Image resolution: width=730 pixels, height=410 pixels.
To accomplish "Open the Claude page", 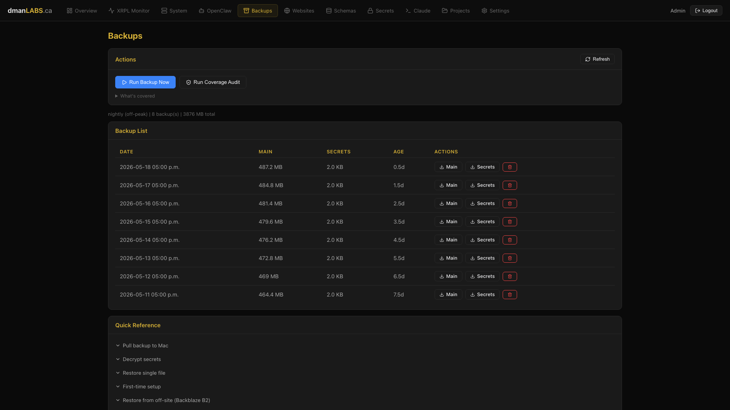I will click(418, 11).
